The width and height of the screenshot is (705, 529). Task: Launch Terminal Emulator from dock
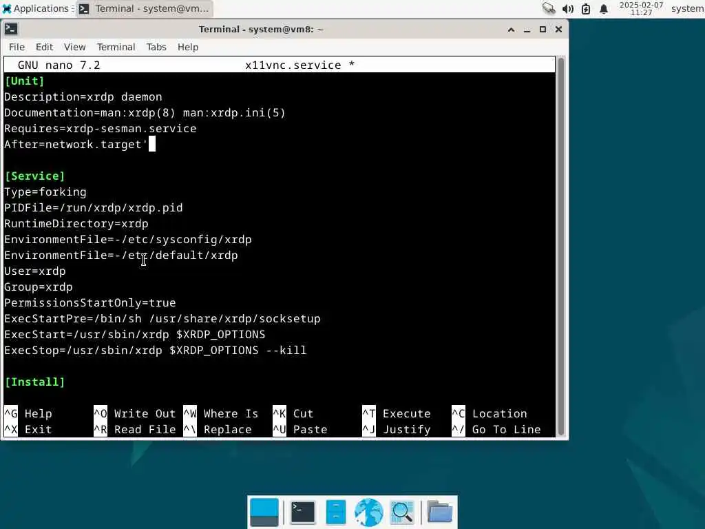click(x=303, y=512)
